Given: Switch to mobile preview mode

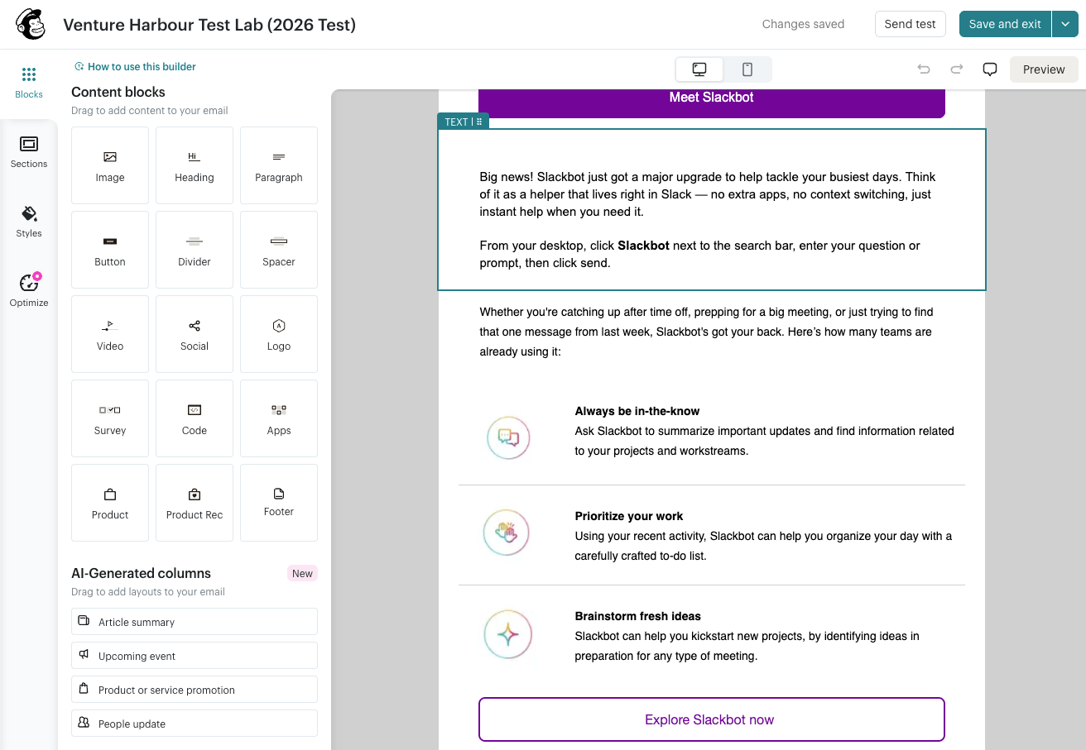Looking at the screenshot, I should [747, 69].
